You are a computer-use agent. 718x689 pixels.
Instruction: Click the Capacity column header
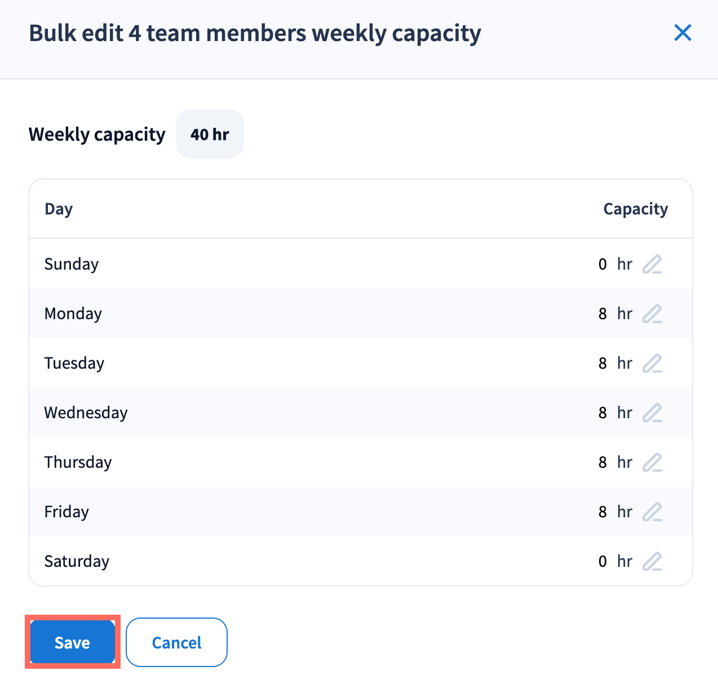click(635, 209)
